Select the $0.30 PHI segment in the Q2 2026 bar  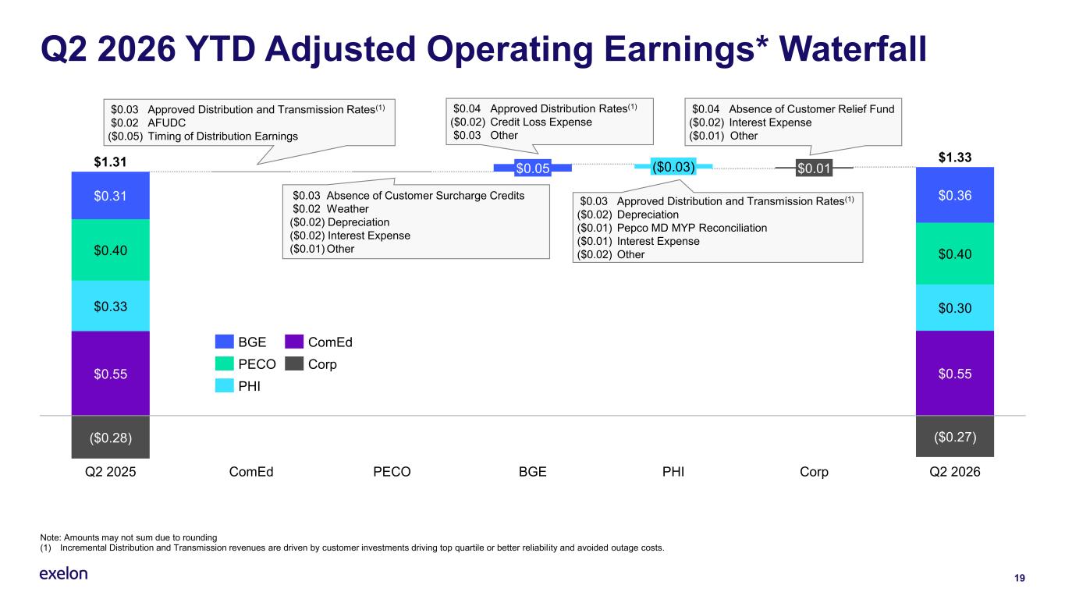954,307
